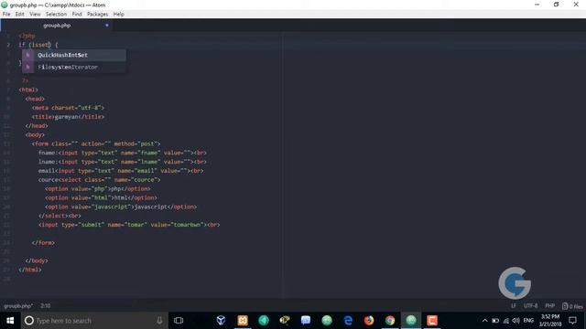This screenshot has width=586, height=329.
Task: Open the Windows Start menu
Action: pos(10,321)
